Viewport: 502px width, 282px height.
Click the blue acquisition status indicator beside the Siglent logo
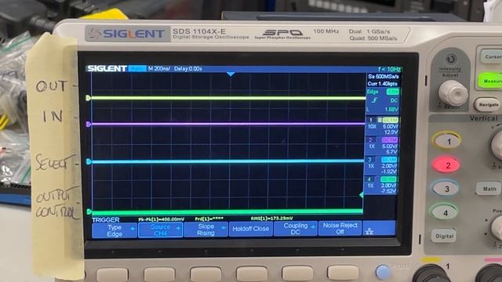137,68
